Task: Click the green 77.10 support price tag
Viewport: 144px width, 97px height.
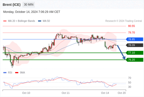Action: coord(134,53)
